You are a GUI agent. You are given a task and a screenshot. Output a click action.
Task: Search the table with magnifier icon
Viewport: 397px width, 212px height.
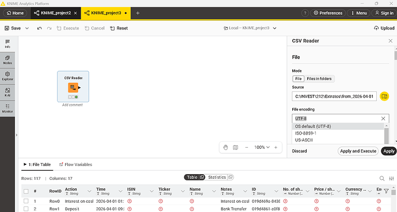point(382,179)
